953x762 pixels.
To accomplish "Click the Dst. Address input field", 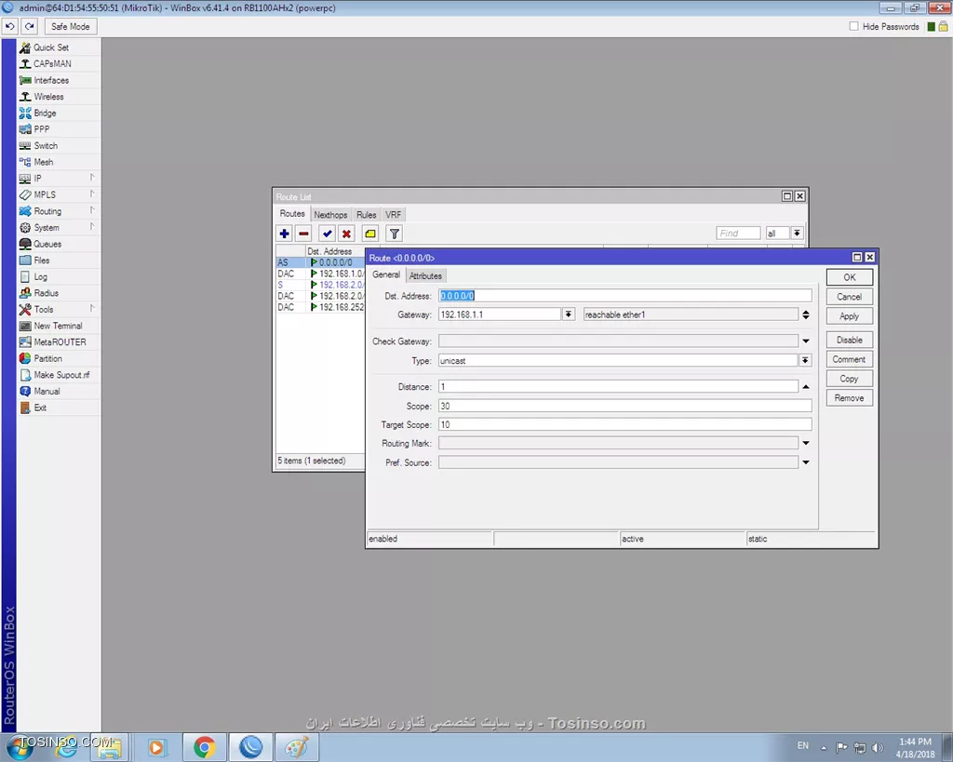I will coord(624,296).
